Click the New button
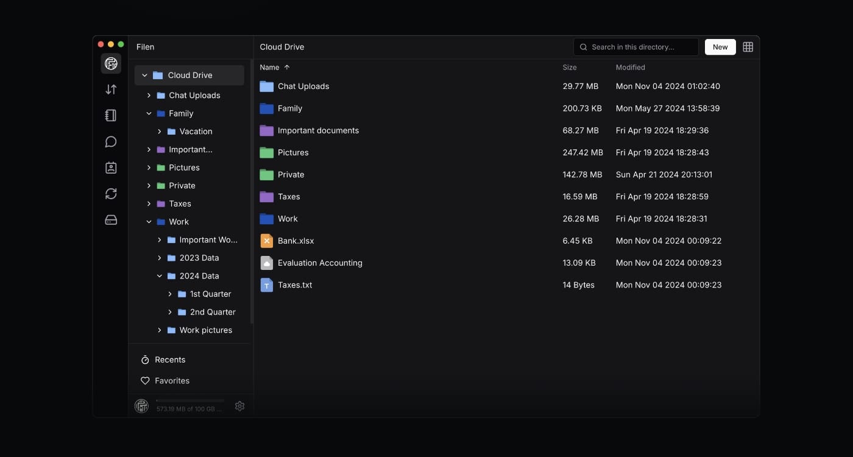 720,47
